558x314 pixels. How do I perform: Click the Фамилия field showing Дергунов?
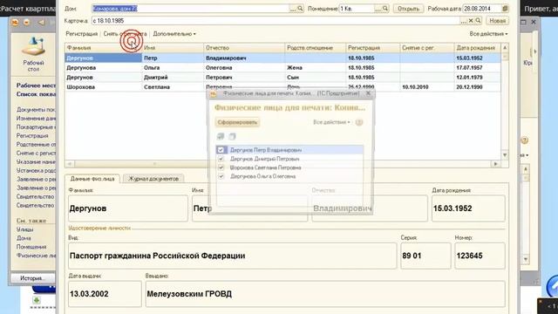tap(128, 208)
